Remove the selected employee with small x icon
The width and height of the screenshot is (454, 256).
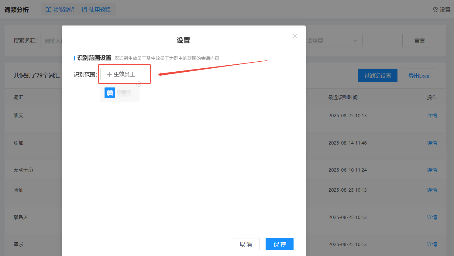[x=139, y=84]
